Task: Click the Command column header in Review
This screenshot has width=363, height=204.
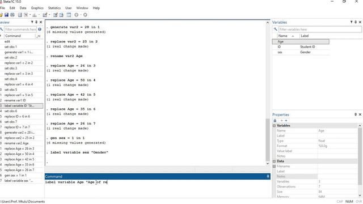Action: coord(19,36)
